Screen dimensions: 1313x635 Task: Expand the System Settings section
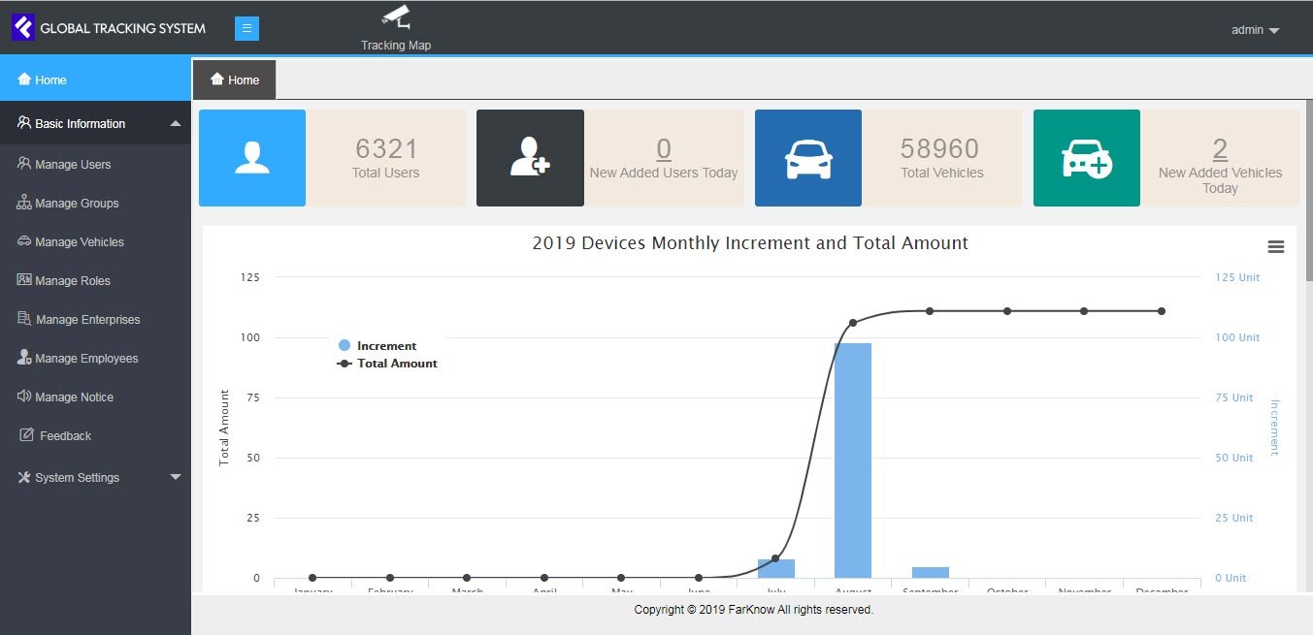tap(95, 478)
